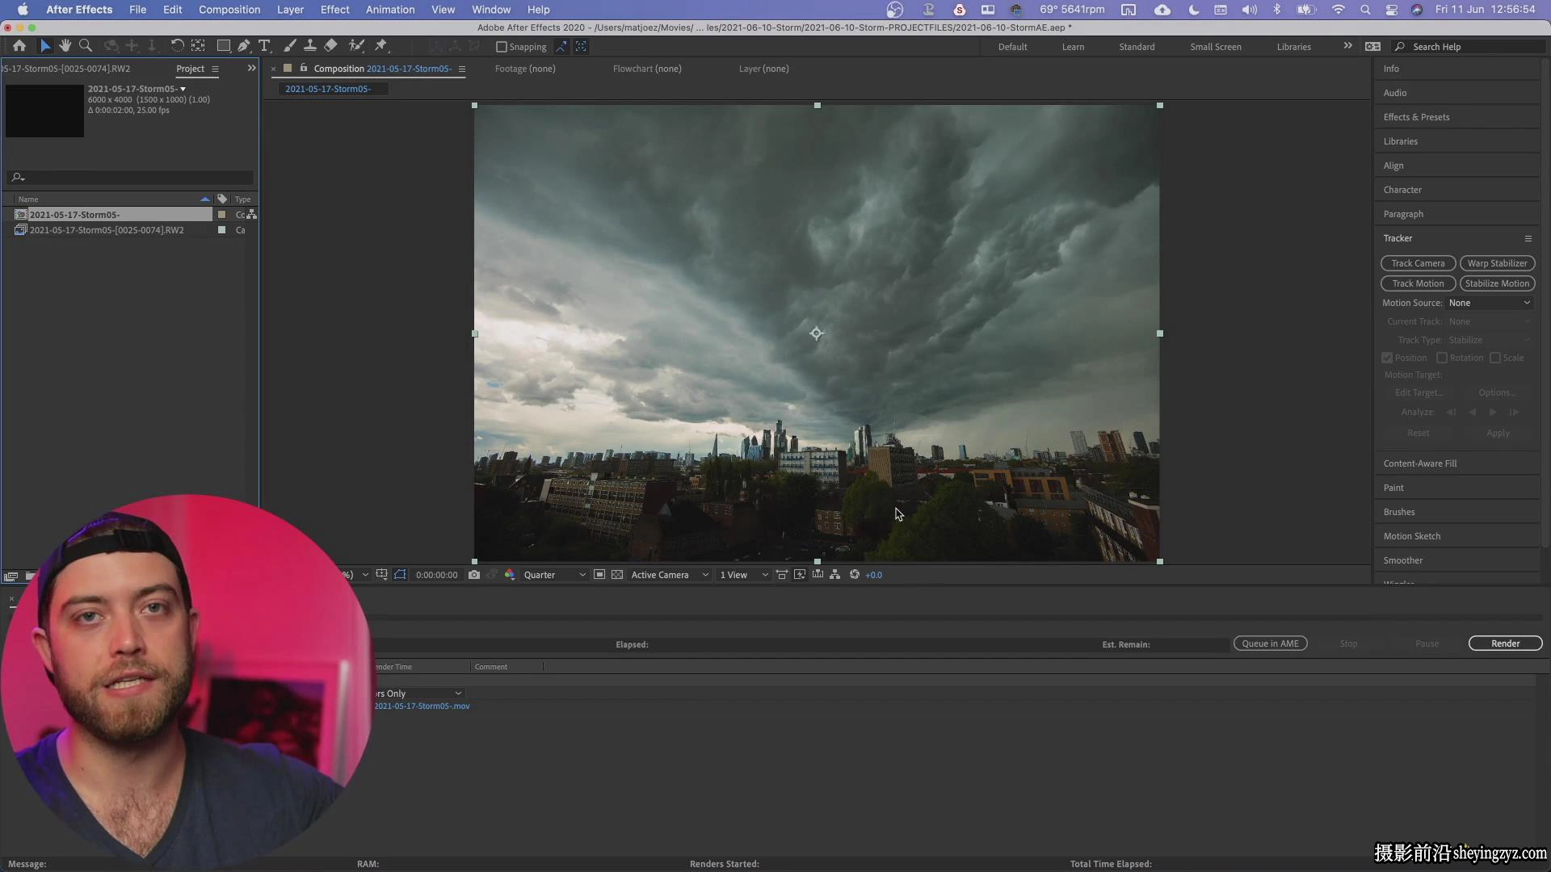The image size is (1551, 872).
Task: Toggle the Position checkbox in Tracker
Action: [1387, 358]
